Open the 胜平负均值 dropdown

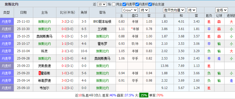pyautogui.click(x=174, y=10)
